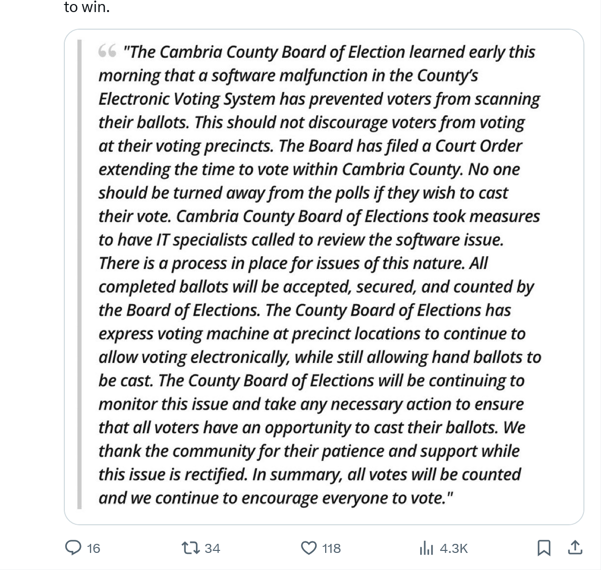This screenshot has height=570, width=601.
Task: Bookmark this post
Action: coord(544,547)
